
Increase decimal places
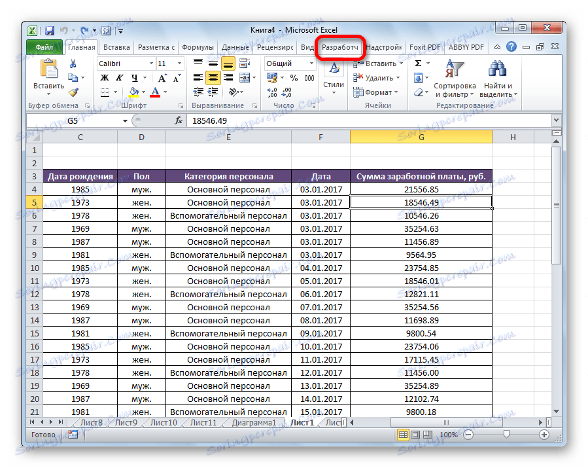(272, 92)
